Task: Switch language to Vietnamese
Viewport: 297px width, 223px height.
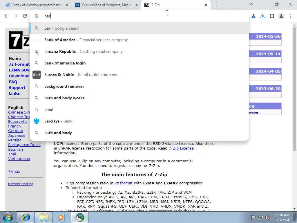Action: pyautogui.click(x=19, y=159)
